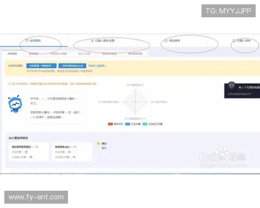This screenshot has width=260, height=208.
Task: Open 所有店小蜜课程 link
Action: tap(97, 66)
